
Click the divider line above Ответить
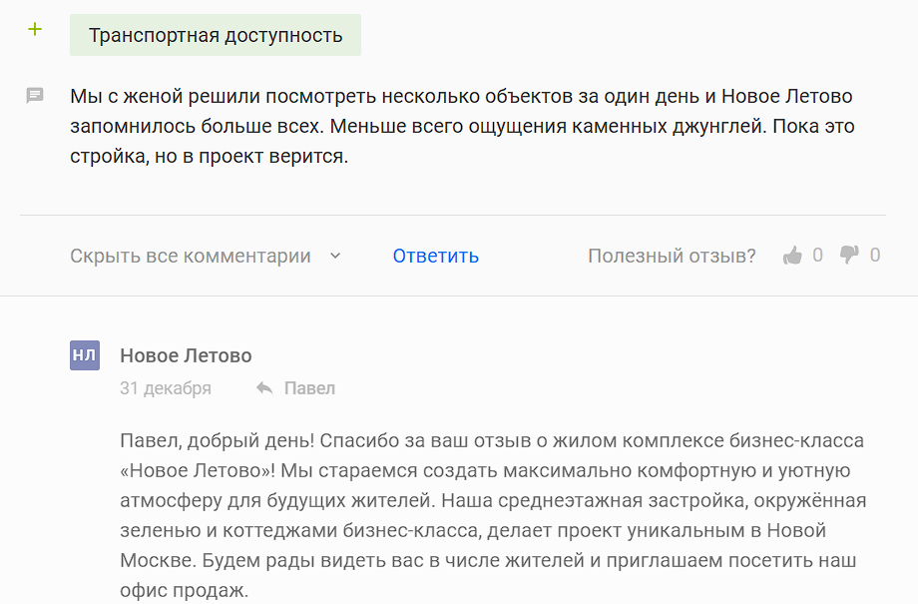click(x=453, y=215)
